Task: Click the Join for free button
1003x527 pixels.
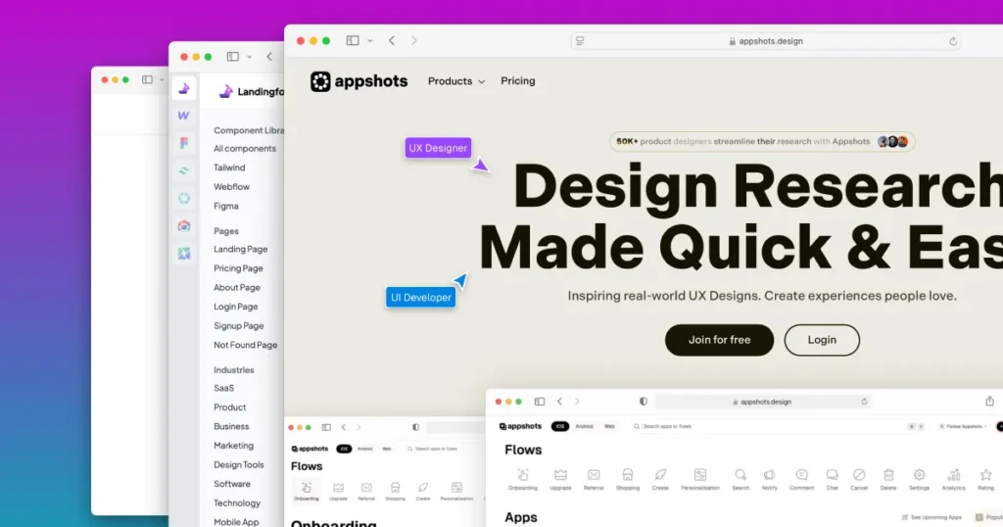Action: (719, 340)
